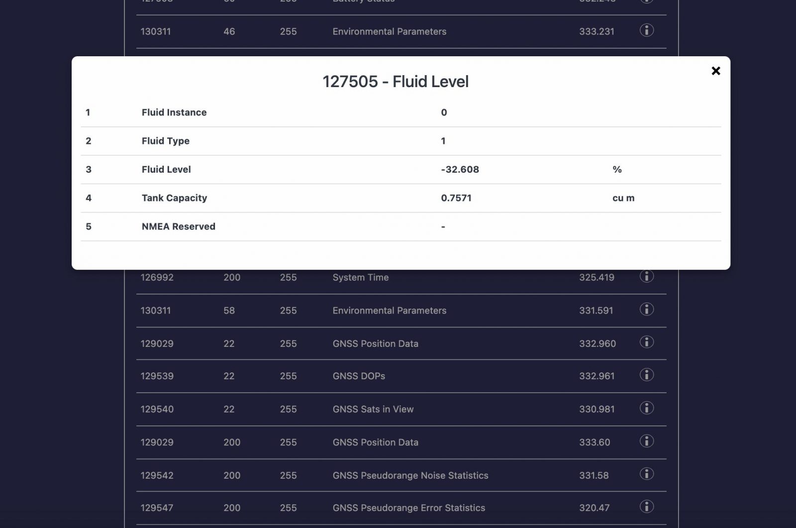The width and height of the screenshot is (796, 528).
Task: Show info for GNSS Position Data source 200
Action: point(646,441)
